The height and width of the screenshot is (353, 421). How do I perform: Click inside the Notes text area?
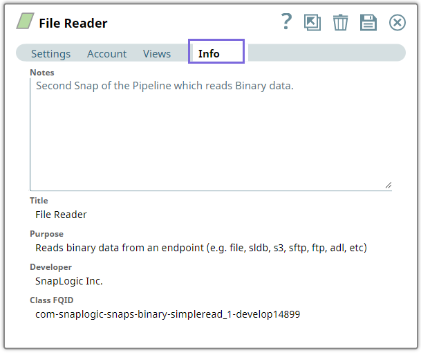210,135
